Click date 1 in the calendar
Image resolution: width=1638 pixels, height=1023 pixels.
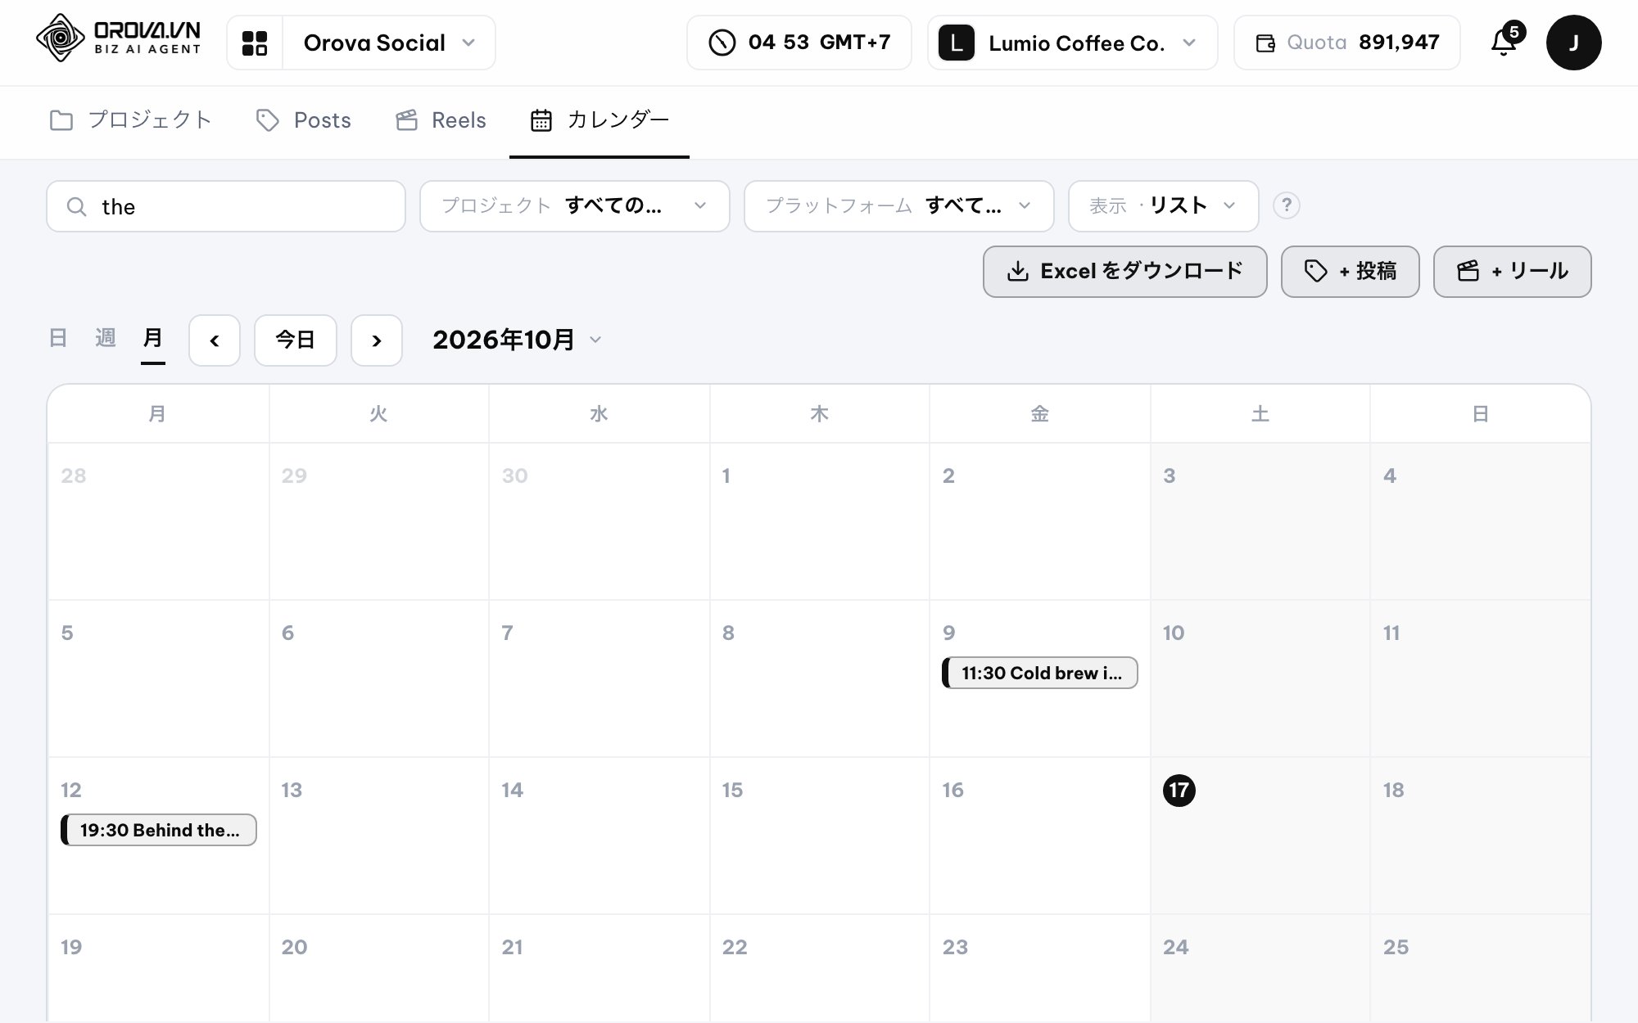tap(726, 475)
